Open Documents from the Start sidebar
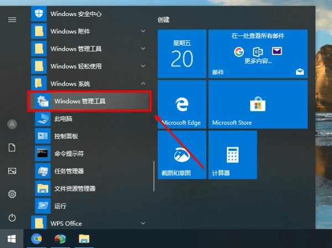The image size is (332, 248). (12, 147)
